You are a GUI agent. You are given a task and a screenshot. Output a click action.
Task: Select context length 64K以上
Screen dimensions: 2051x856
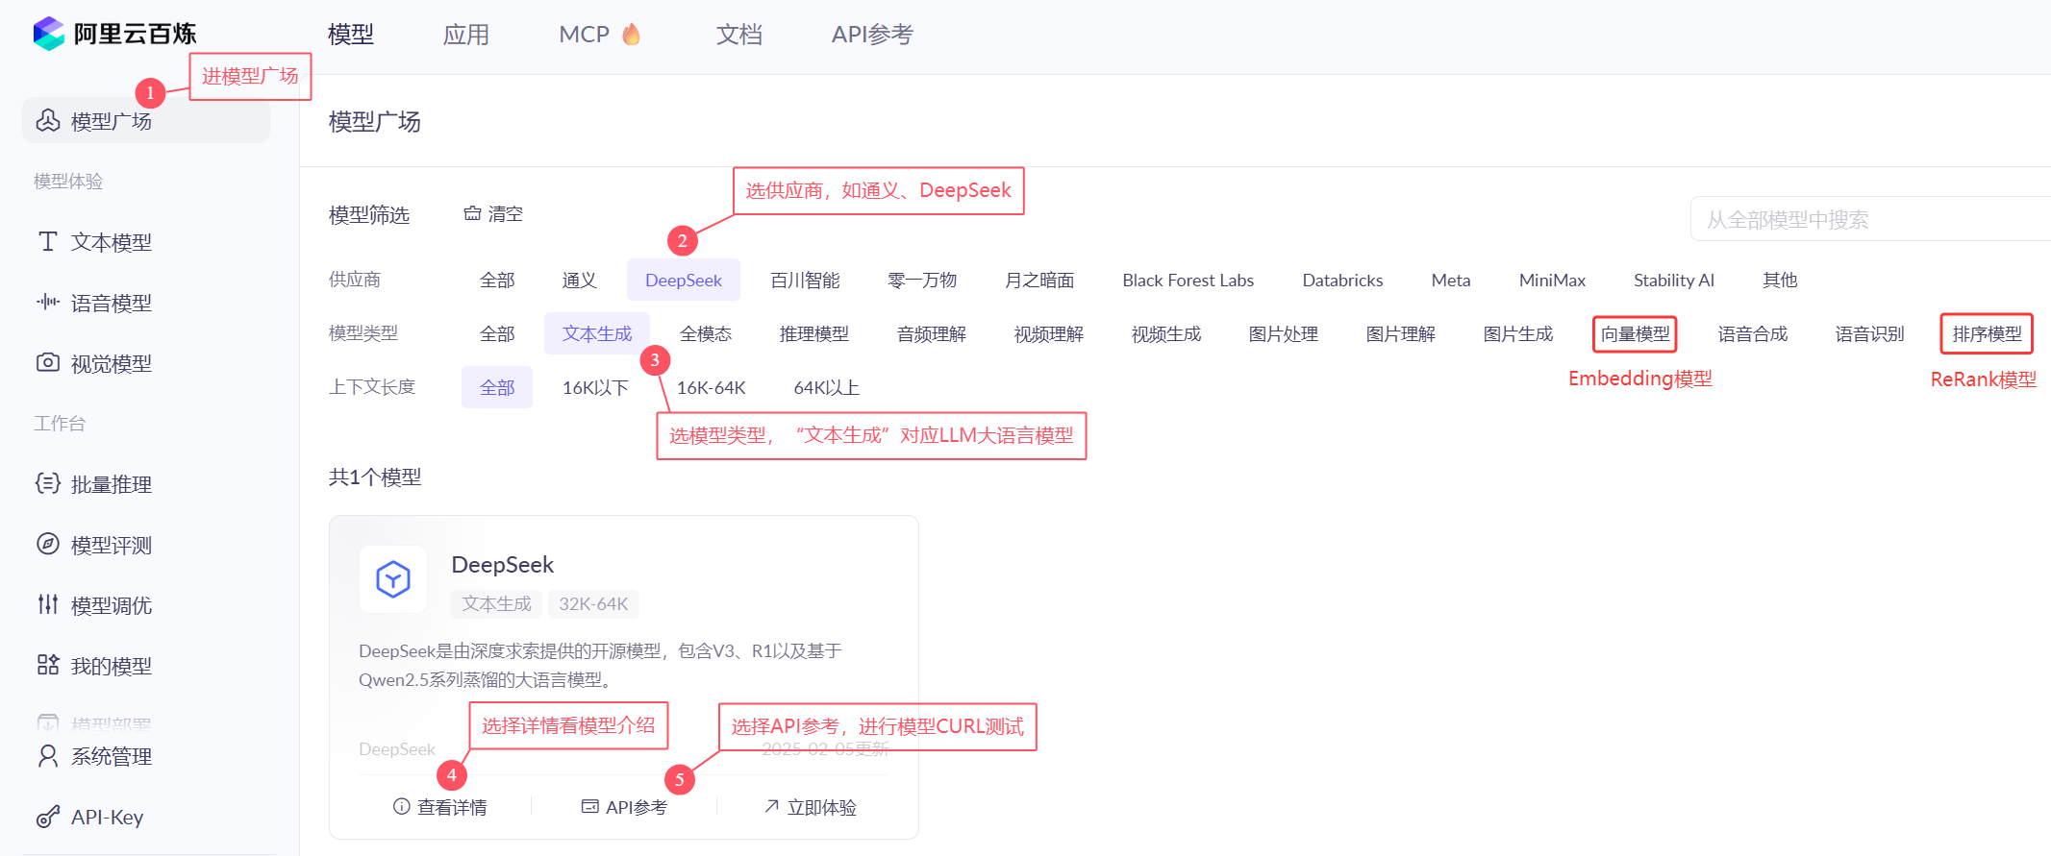[x=826, y=387]
